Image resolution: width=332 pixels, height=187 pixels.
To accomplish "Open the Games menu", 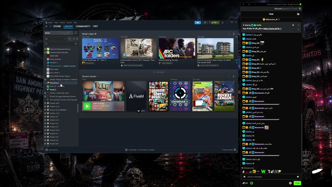I will [x=69, y=23].
